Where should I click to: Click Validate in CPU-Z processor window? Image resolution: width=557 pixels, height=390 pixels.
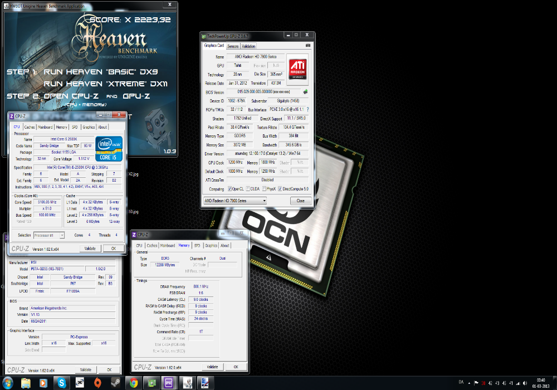[90, 248]
